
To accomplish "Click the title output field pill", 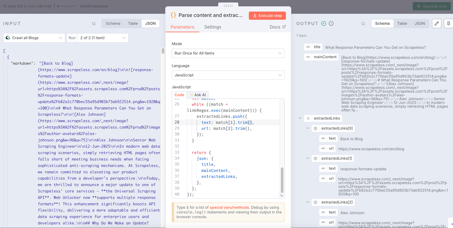I will [x=313, y=47].
